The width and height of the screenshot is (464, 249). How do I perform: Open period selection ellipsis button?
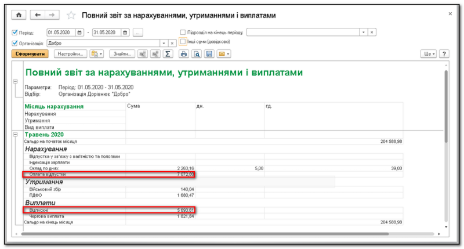[137, 33]
